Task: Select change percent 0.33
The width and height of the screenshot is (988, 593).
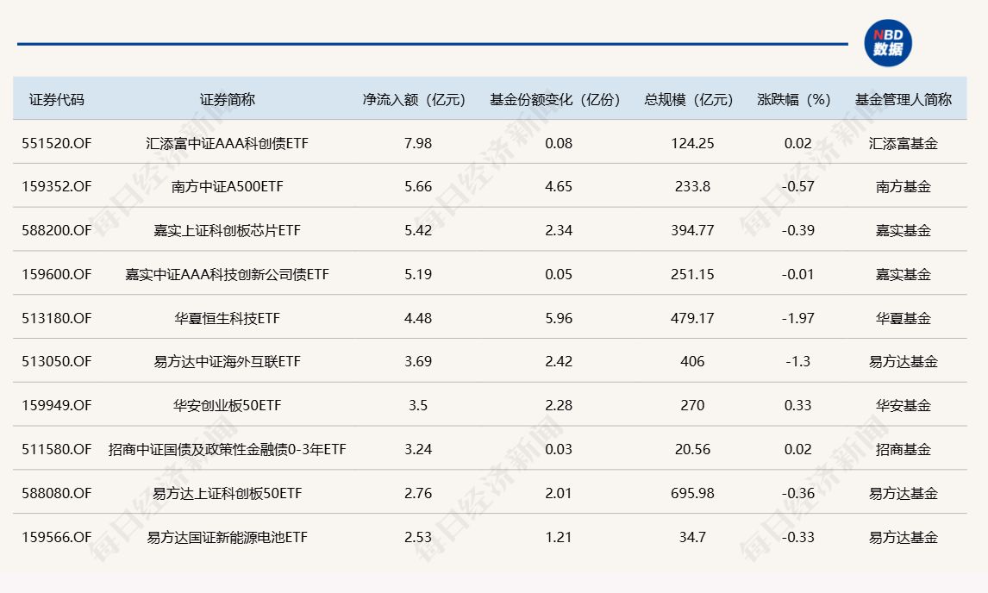Action: pyautogui.click(x=797, y=405)
